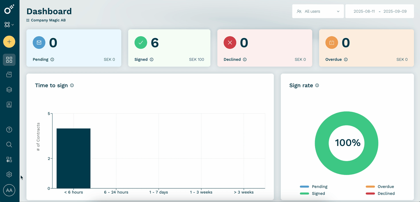Open the contacts icon in the sidebar
Viewport: 420px width, 202px height.
tap(9, 104)
